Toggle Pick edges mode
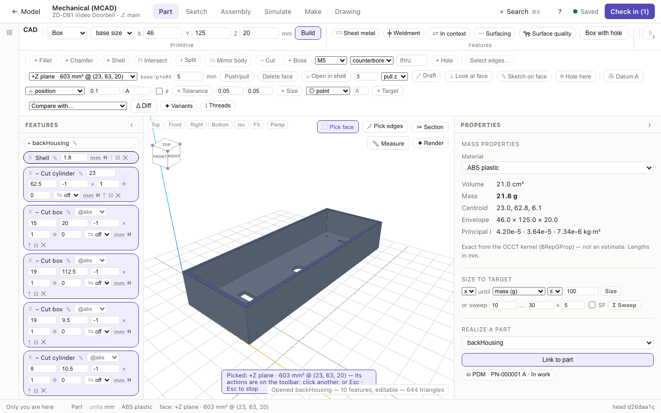This screenshot has height=413, width=661. (x=385, y=126)
